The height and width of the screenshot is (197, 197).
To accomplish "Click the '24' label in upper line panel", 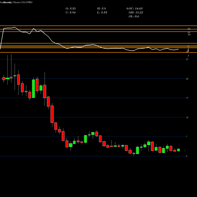I will pyautogui.click(x=189, y=29).
